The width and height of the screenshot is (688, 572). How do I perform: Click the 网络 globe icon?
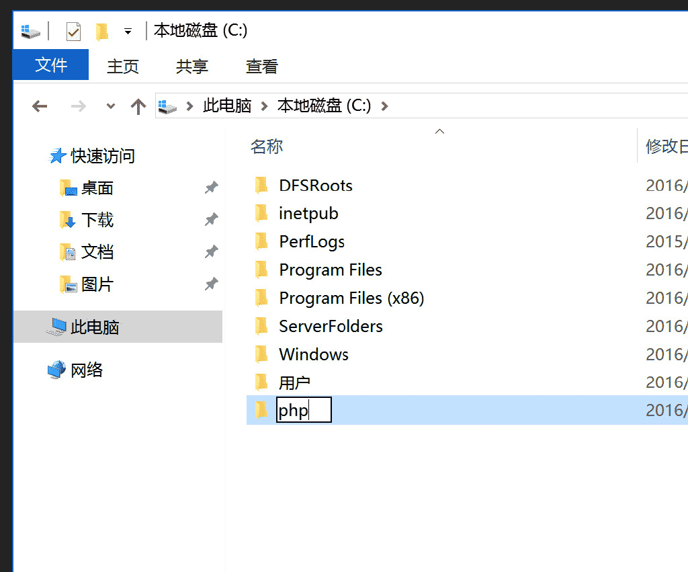[x=56, y=370]
